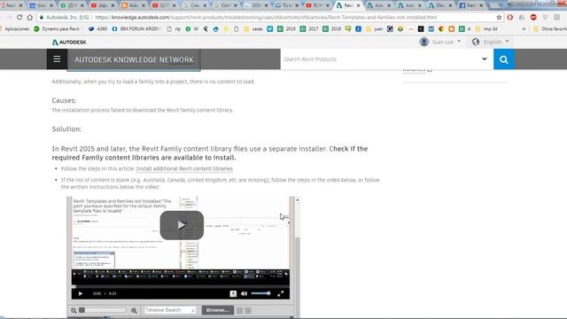Focus the Search Revit Products field
This screenshot has width=567, height=319.
(380, 59)
